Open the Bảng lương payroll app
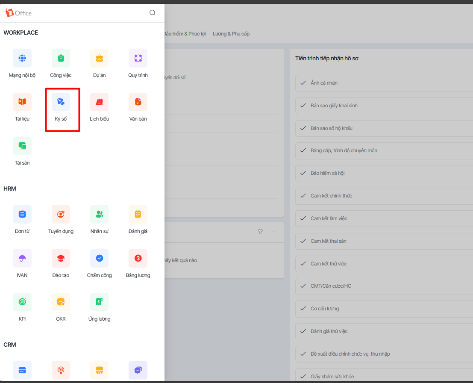473x383 pixels. tap(138, 258)
